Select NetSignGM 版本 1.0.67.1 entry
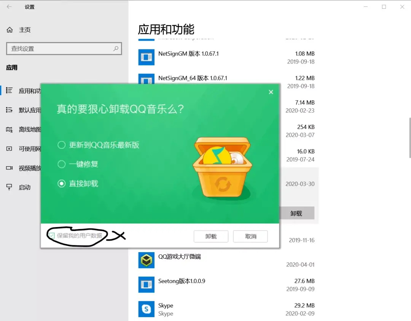 point(188,54)
